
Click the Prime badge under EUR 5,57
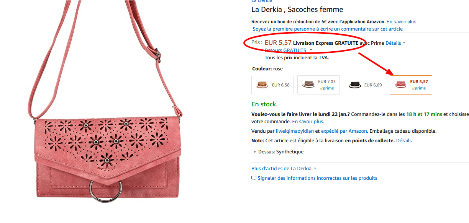click(418, 88)
